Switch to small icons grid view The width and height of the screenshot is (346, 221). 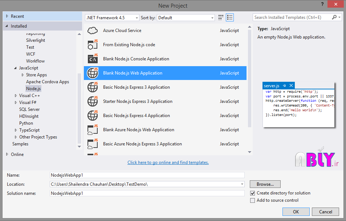221,17
